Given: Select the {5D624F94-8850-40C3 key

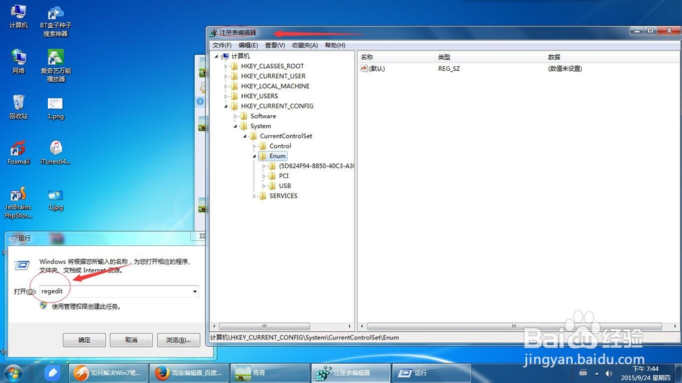Looking at the screenshot, I should [316, 166].
